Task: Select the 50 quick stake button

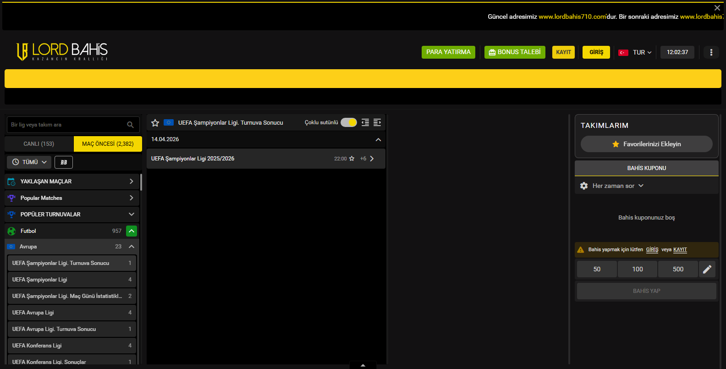Action: (597, 269)
